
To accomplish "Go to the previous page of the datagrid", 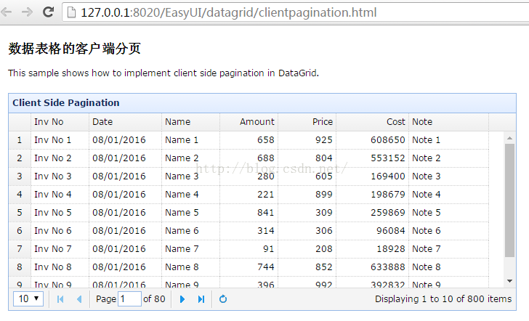I will [78, 299].
